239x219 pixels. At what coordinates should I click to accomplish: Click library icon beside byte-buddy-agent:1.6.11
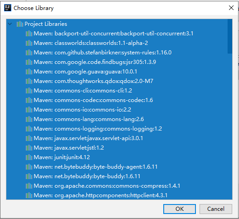pyautogui.click(x=29, y=167)
